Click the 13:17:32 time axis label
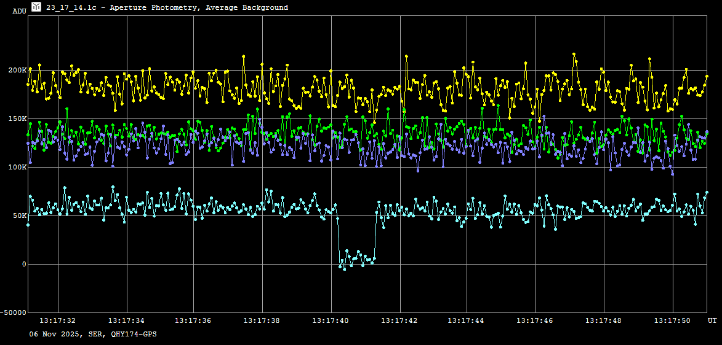 coord(57,320)
